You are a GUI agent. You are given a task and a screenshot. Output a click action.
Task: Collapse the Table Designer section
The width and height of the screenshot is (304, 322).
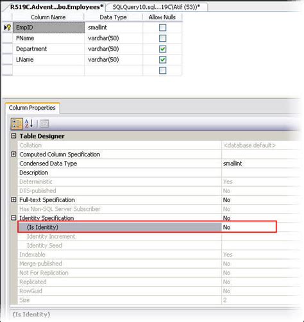point(13,136)
